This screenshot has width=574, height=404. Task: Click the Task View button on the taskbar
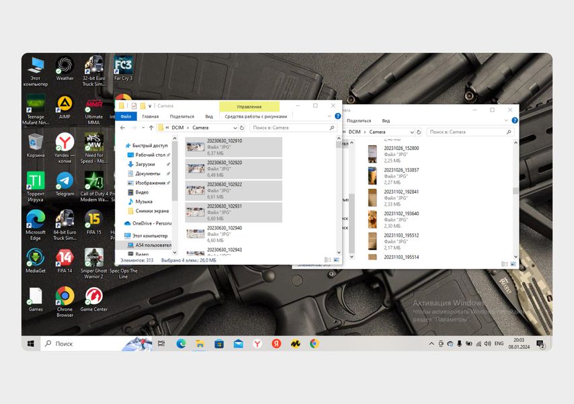[x=161, y=344]
